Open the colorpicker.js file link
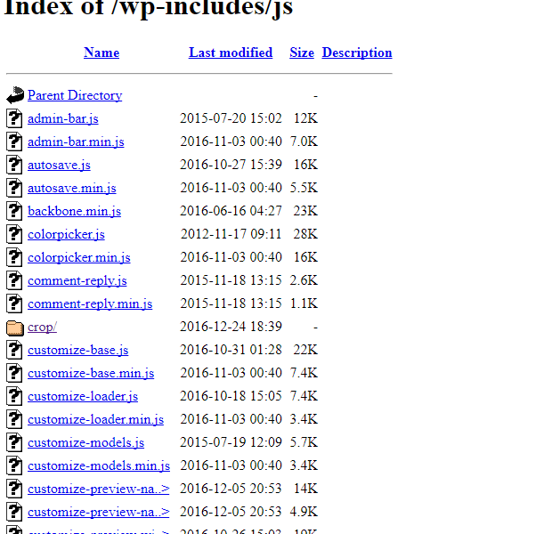 66,234
